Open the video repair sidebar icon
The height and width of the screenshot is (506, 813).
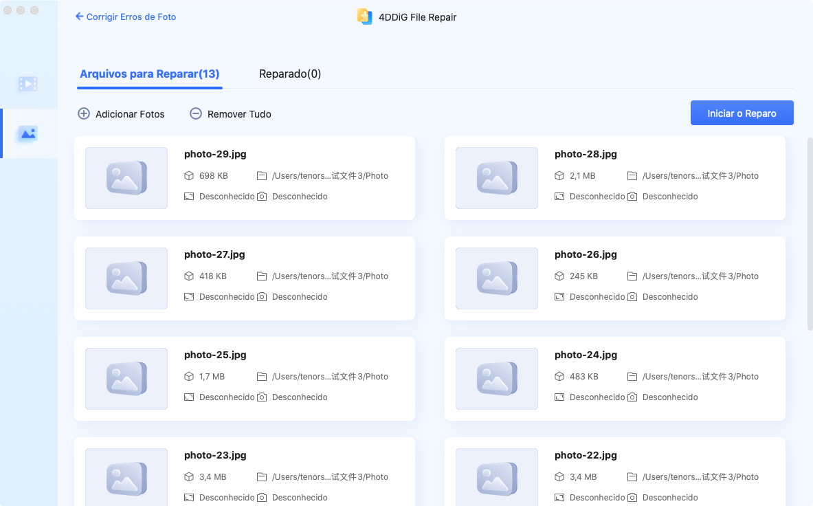point(28,83)
